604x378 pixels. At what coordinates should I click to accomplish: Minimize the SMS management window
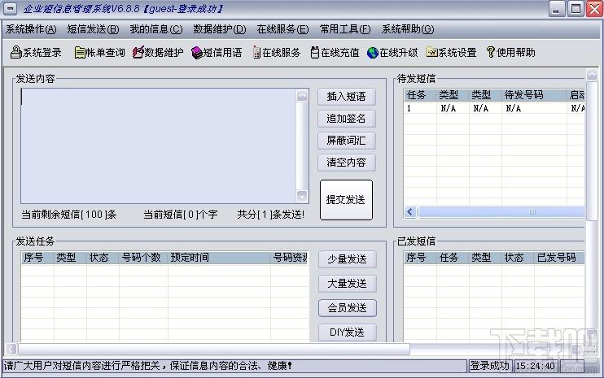(556, 9)
